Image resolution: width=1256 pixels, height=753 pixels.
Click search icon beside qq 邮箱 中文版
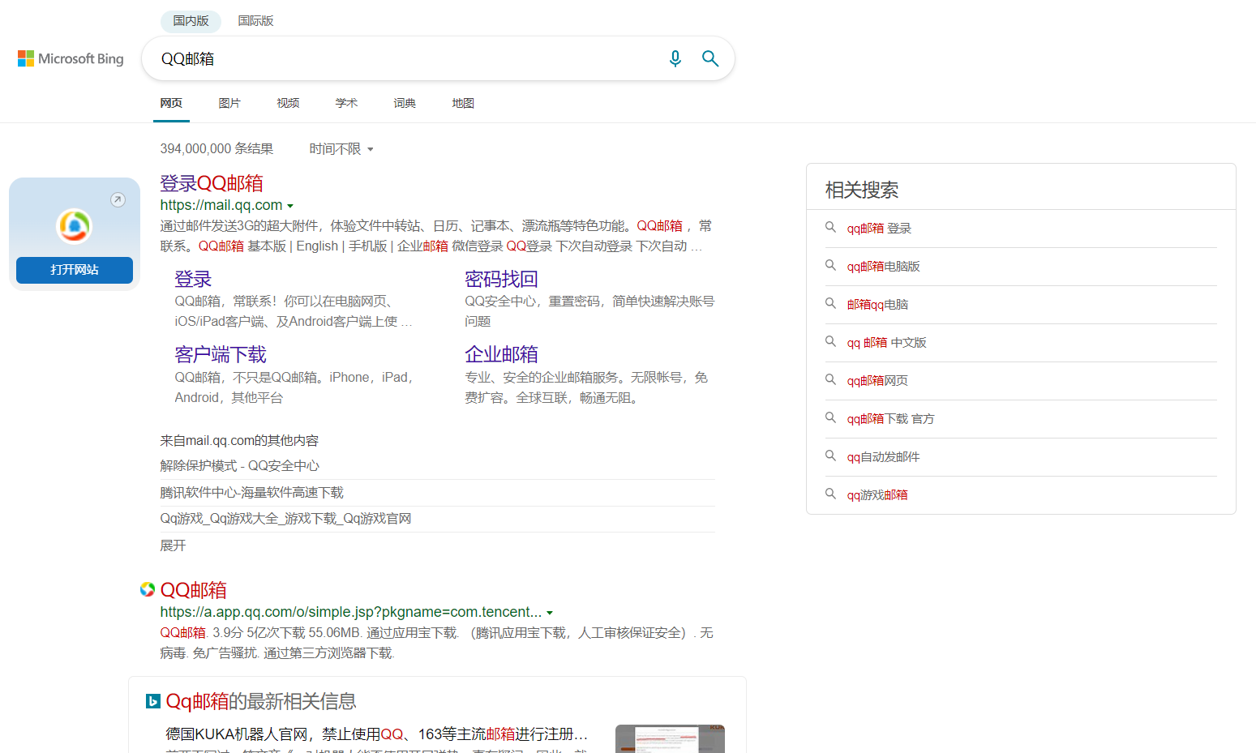[830, 342]
